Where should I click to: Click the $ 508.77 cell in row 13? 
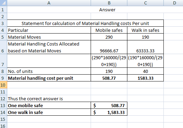[x=109, y=105]
